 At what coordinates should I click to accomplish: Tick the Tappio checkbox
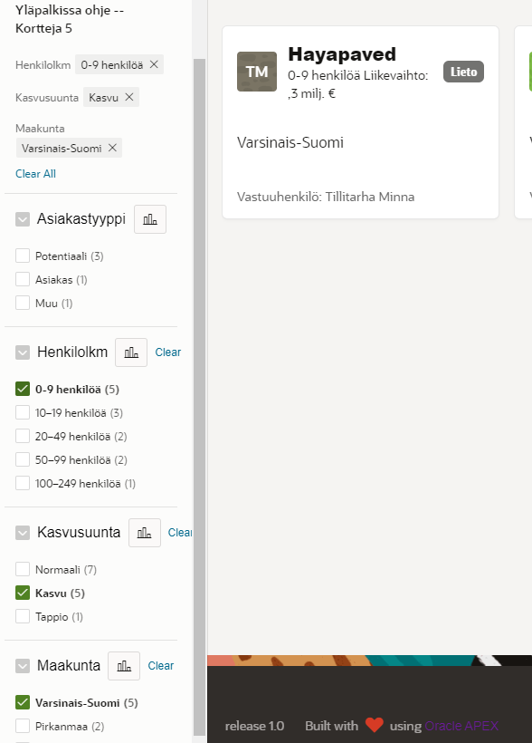click(23, 616)
